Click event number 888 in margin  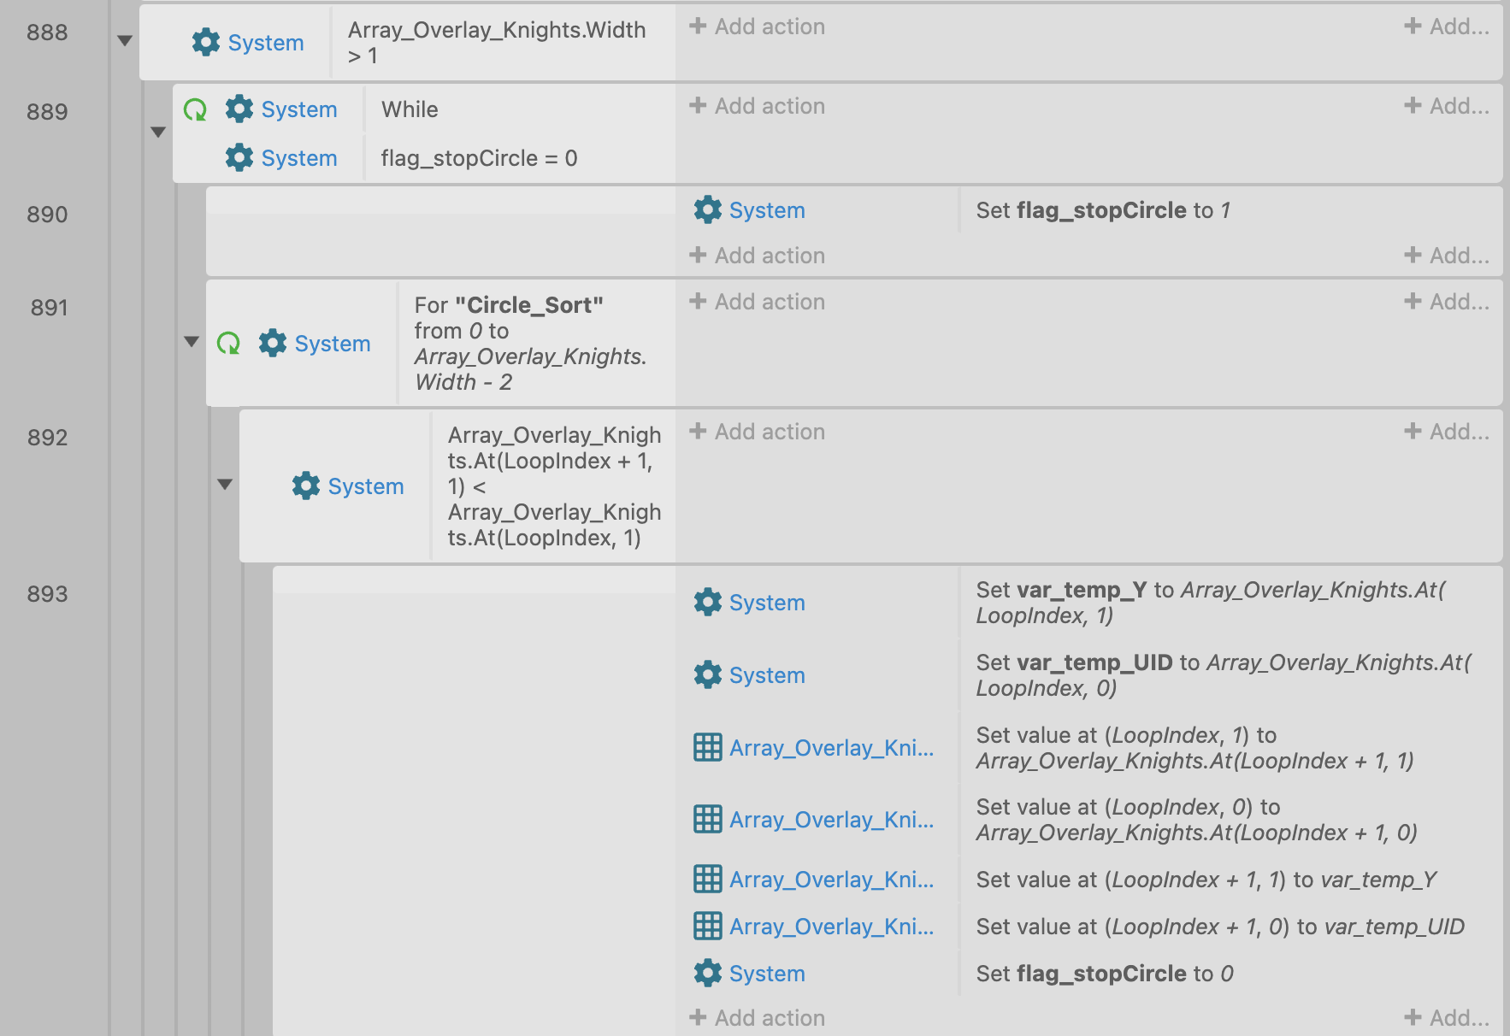pos(47,32)
